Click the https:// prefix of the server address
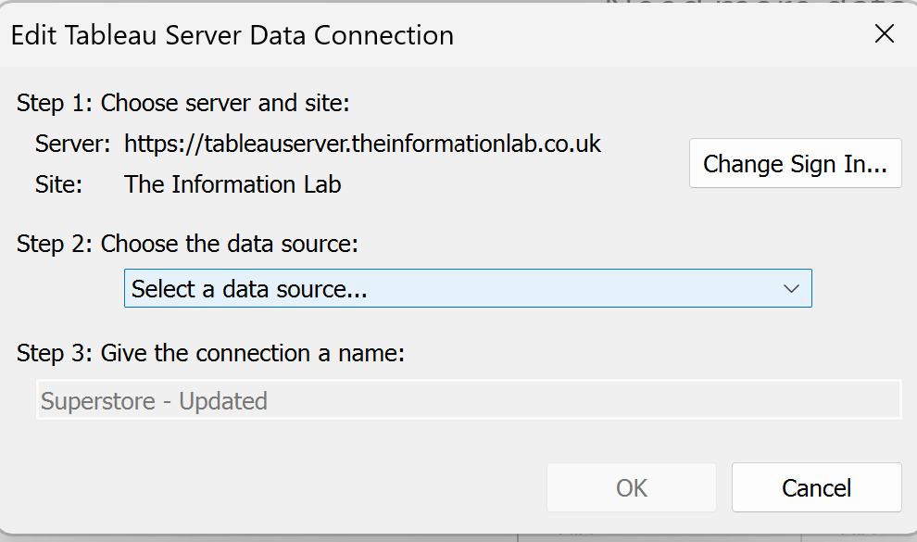The height and width of the screenshot is (542, 917). (x=164, y=144)
